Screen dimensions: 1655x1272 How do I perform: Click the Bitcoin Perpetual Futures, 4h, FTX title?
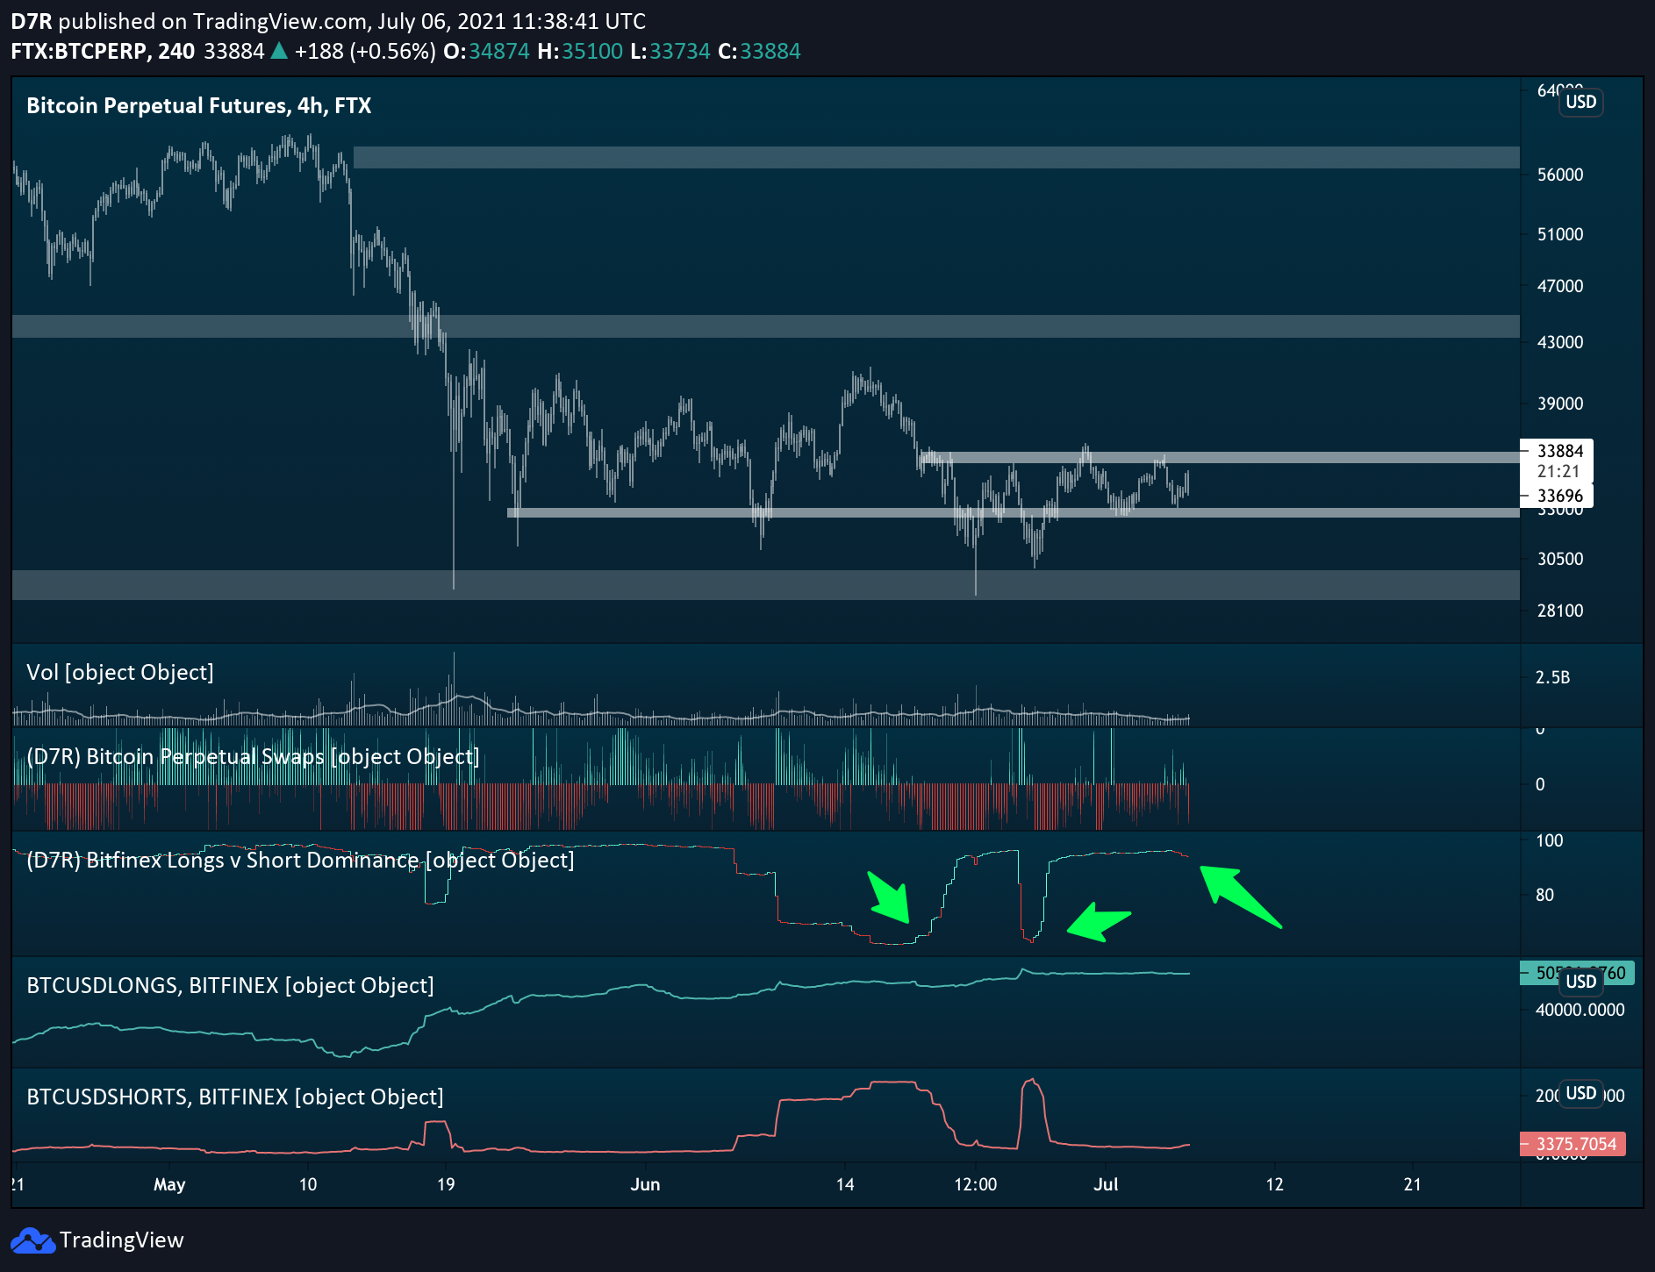(x=199, y=106)
